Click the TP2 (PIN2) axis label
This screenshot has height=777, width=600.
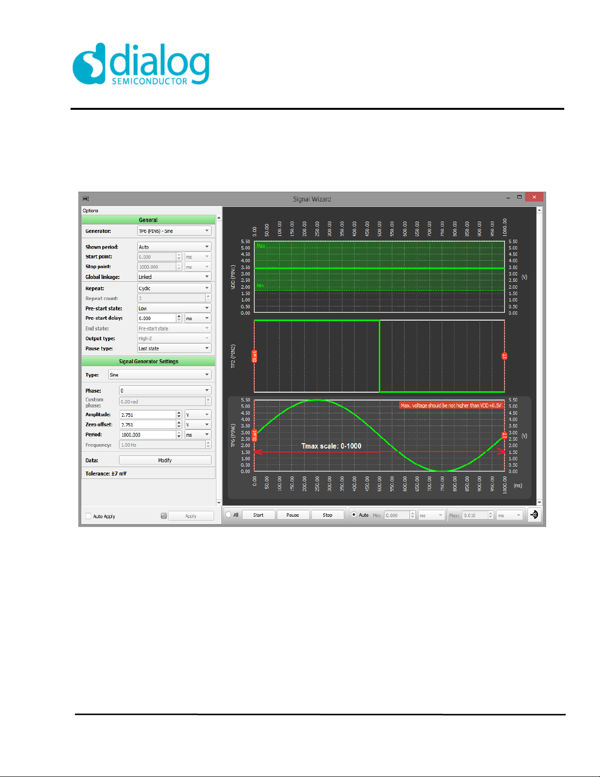[x=233, y=356]
